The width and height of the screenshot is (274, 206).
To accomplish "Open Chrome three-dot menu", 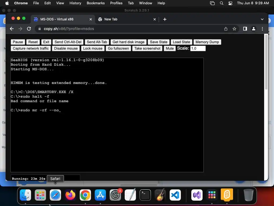I will 262,29.
